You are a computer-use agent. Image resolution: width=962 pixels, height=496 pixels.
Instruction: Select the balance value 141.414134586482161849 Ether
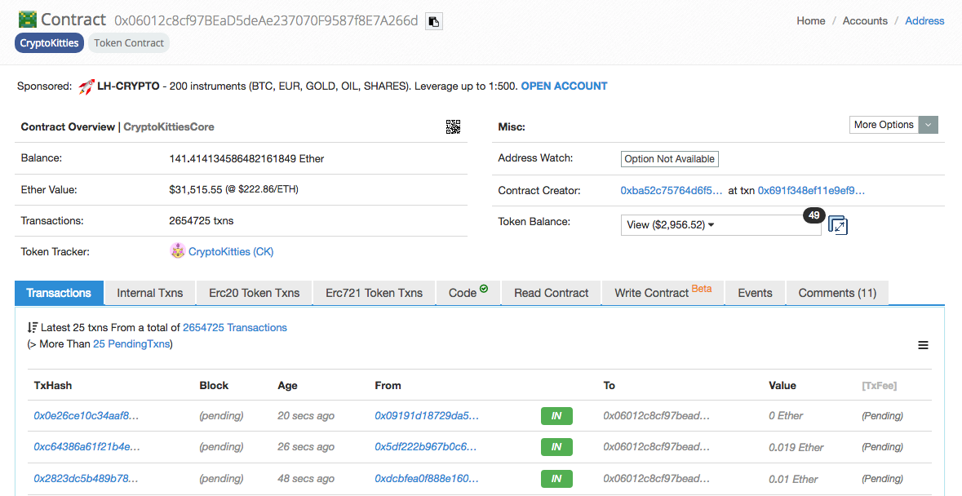tap(246, 159)
